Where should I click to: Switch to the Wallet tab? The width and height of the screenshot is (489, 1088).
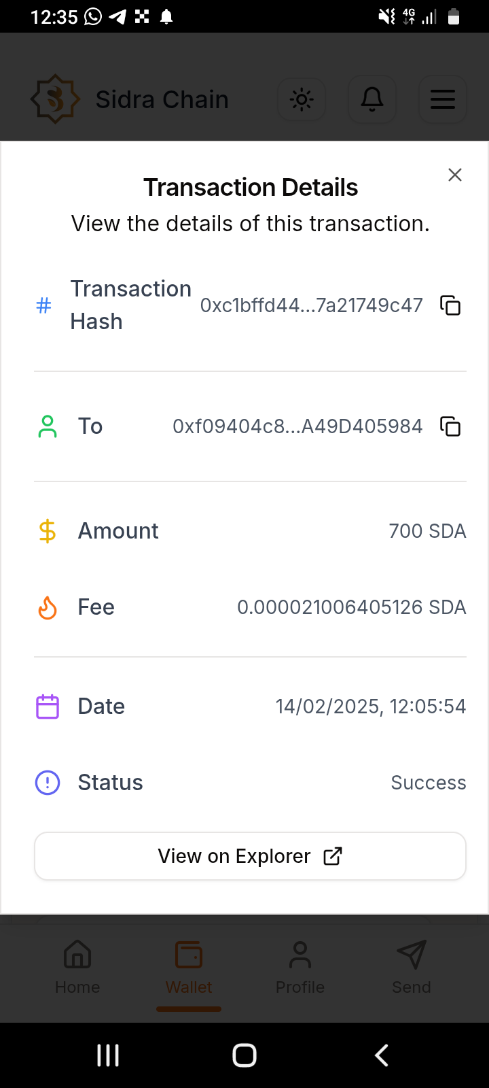(x=189, y=966)
